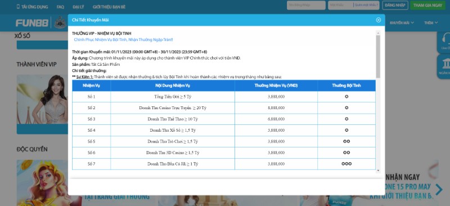Click the 6,888,000 reward value

tap(276, 119)
